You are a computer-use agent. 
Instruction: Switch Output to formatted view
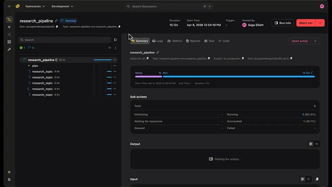[x=311, y=144]
